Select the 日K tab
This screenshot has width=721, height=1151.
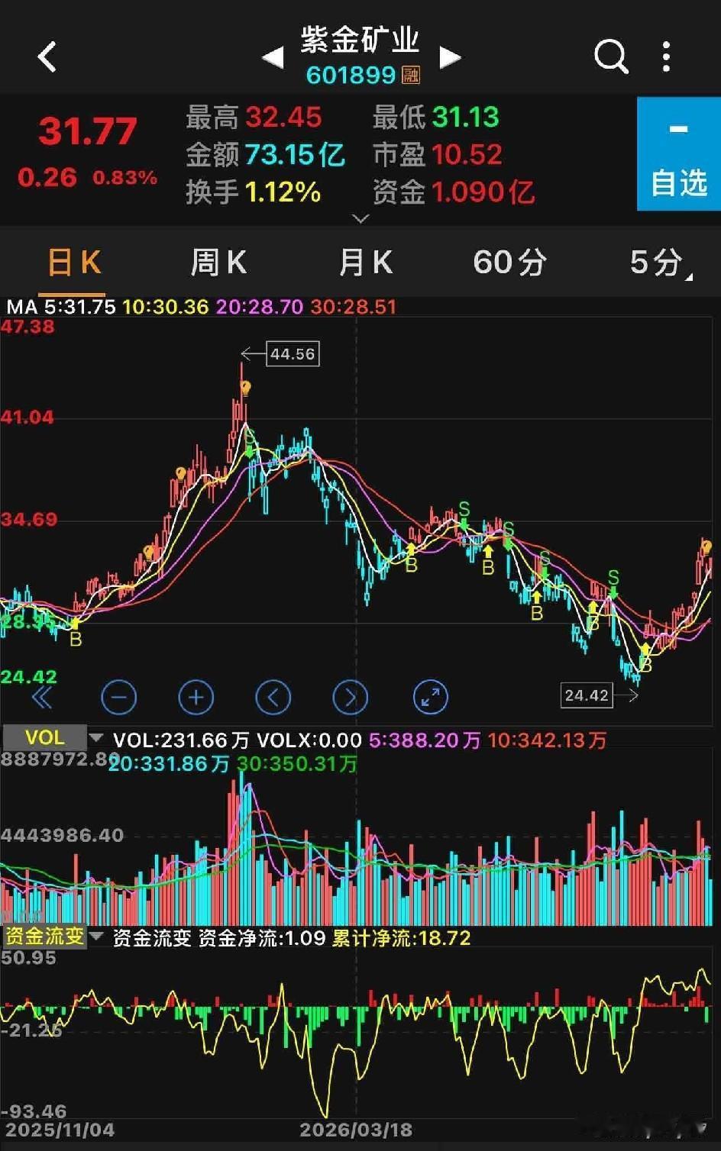pos(73,263)
